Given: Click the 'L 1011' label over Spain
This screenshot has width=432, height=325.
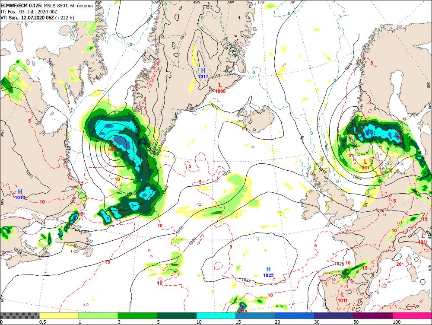Looking at the screenshot, I should coord(343,297).
